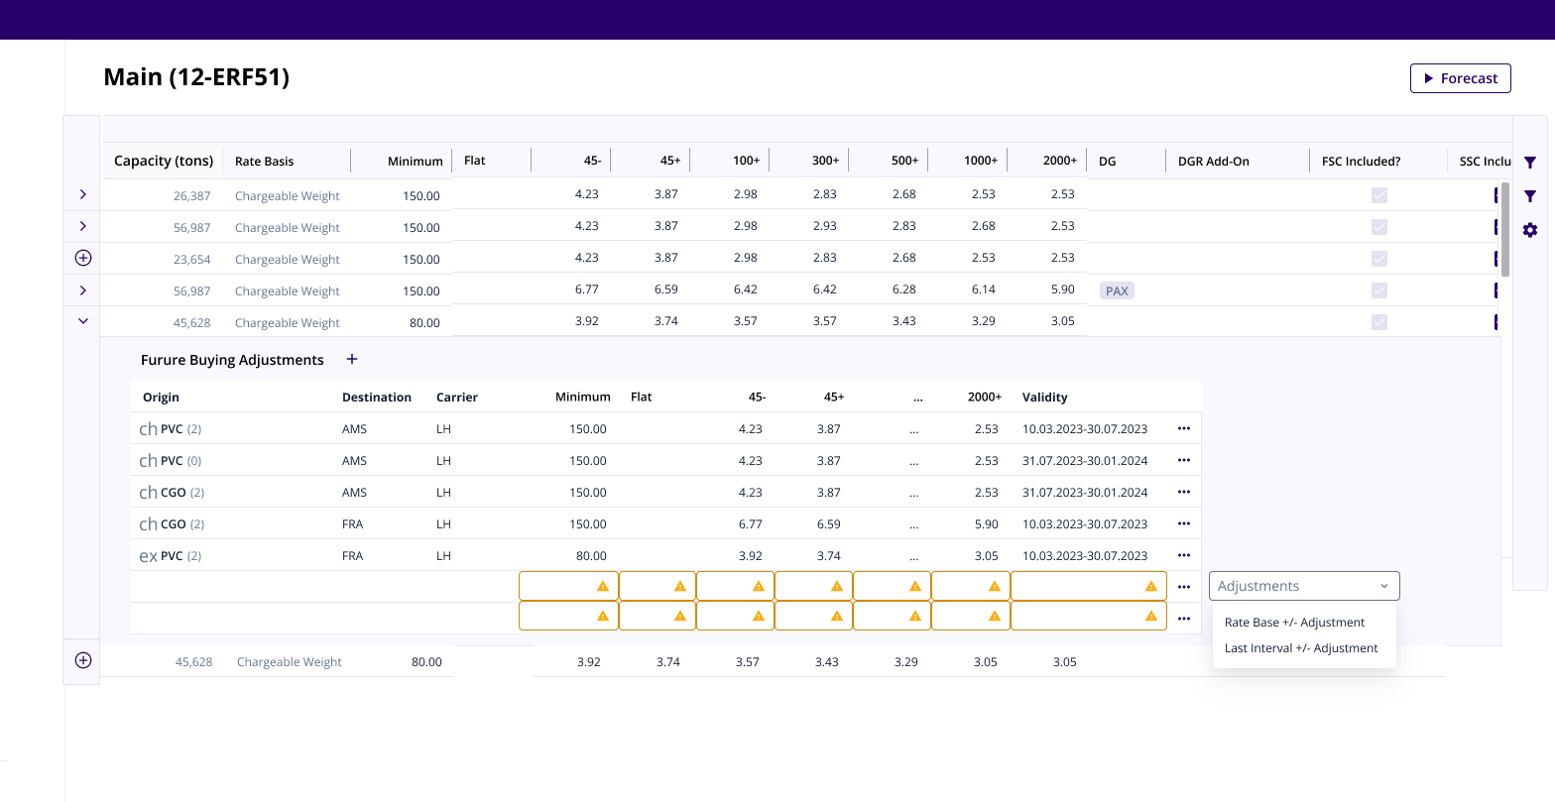The image size is (1555, 802).
Task: Click the topmost filter icon in right sidebar
Action: point(1530,163)
